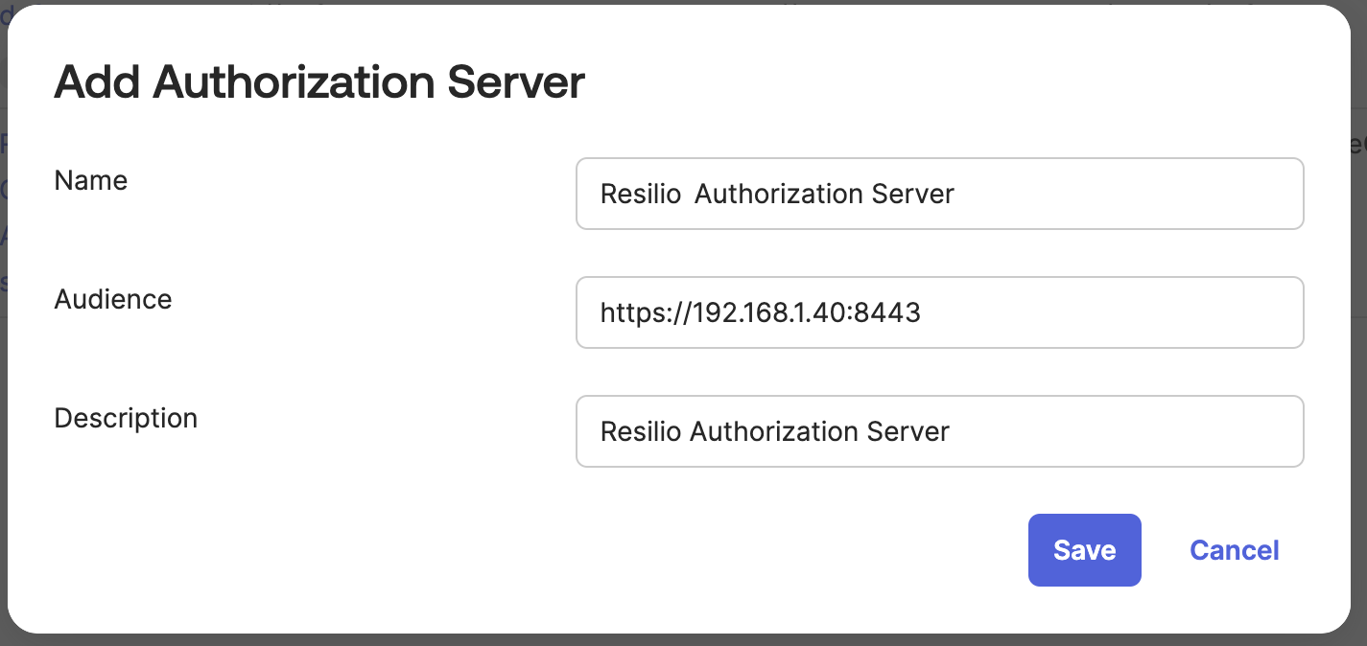This screenshot has height=646, width=1367.
Task: Click the word Resilio in Description field
Action: tap(640, 431)
